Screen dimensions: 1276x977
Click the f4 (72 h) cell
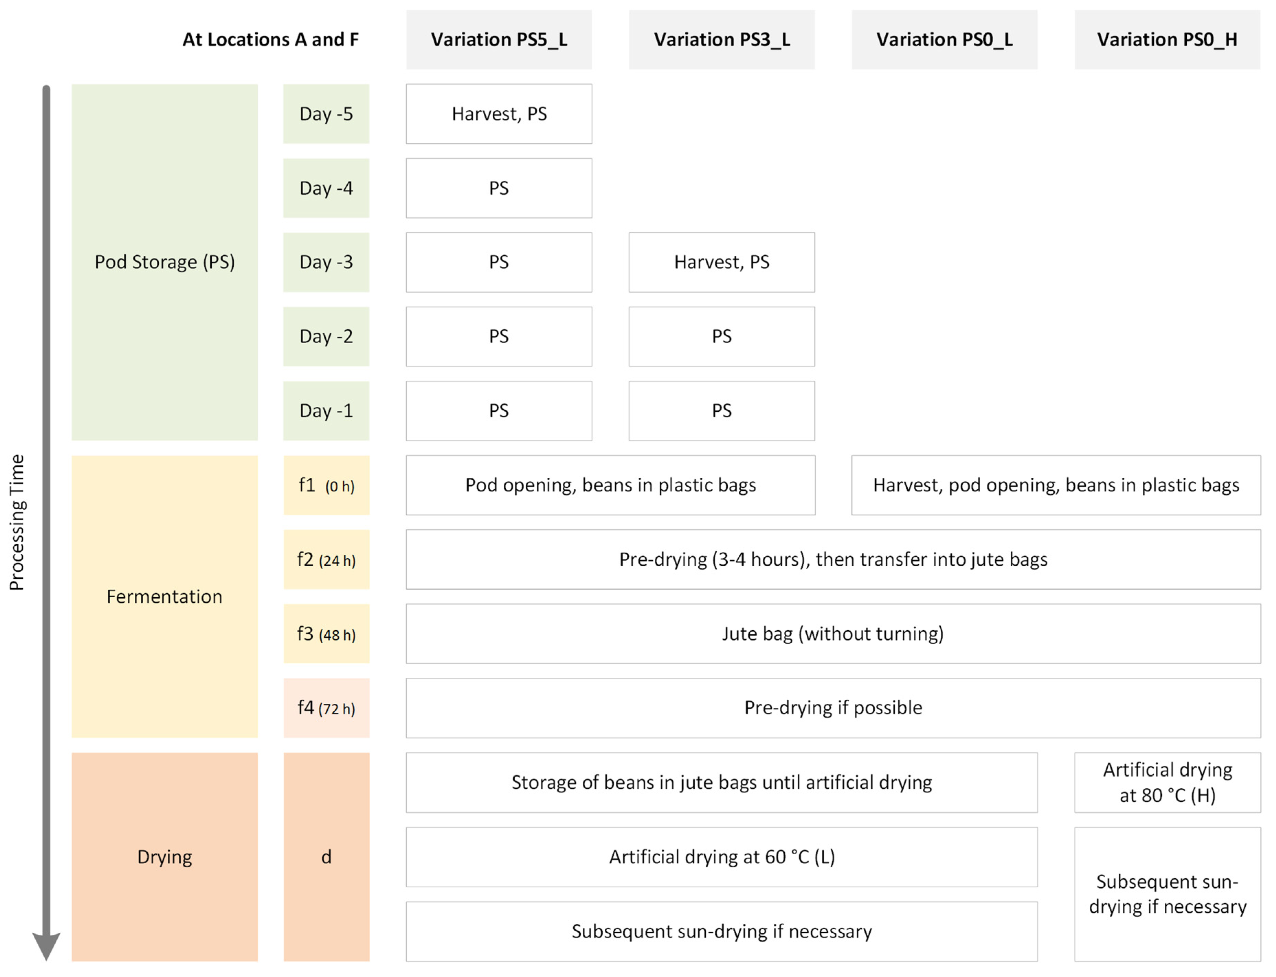pos(326,708)
